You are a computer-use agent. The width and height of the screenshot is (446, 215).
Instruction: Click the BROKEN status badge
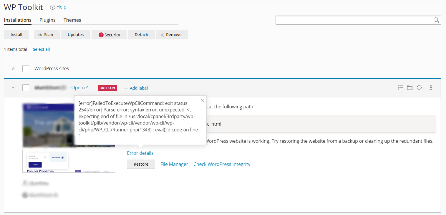point(107,88)
